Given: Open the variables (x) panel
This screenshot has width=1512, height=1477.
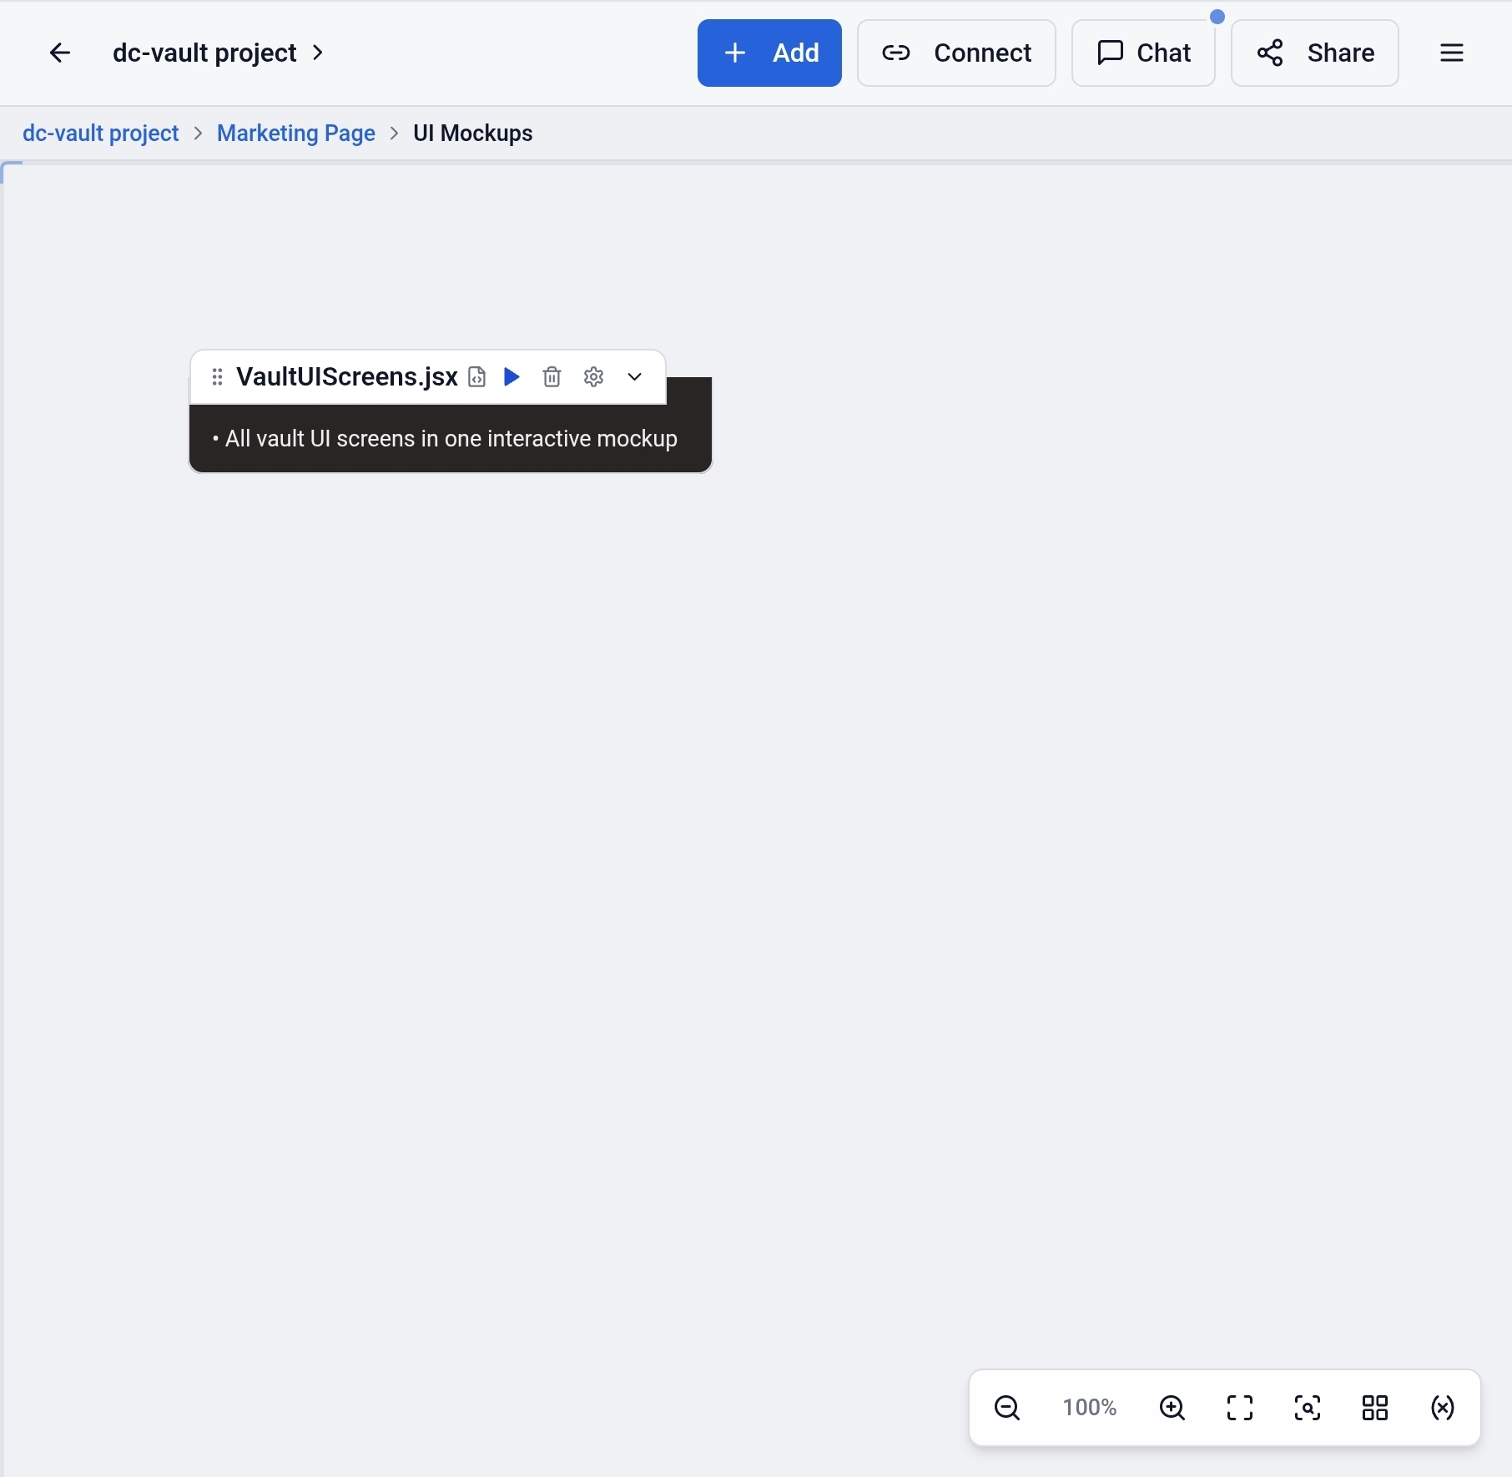Looking at the screenshot, I should (1443, 1408).
